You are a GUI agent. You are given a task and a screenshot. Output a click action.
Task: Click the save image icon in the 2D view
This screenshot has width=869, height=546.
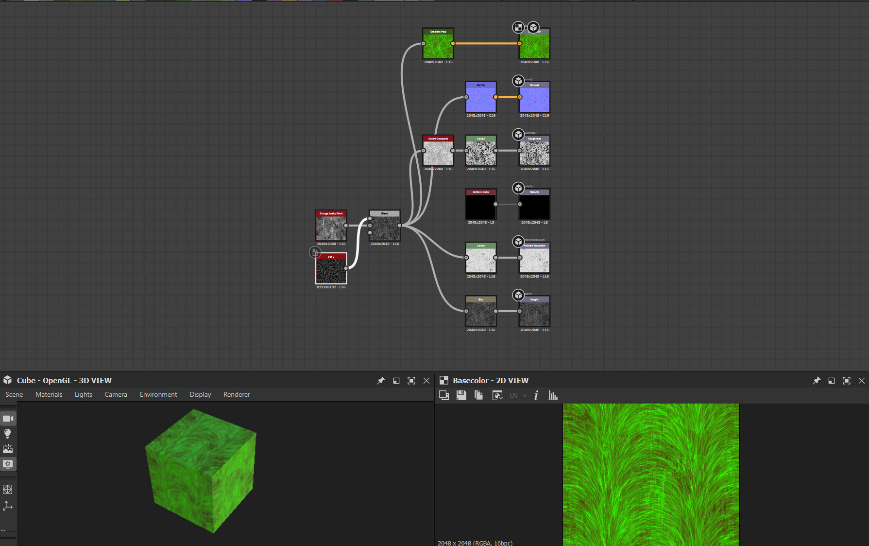pyautogui.click(x=461, y=396)
